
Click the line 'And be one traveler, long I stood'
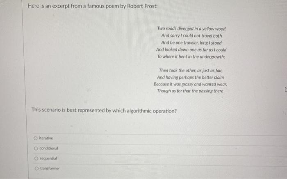coord(191,43)
